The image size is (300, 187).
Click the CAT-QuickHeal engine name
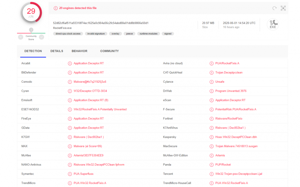tap(173, 73)
